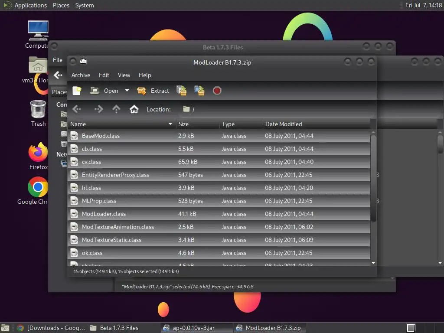444x333 pixels.
Task: Click the BaseMod.class file icon
Action: click(74, 136)
